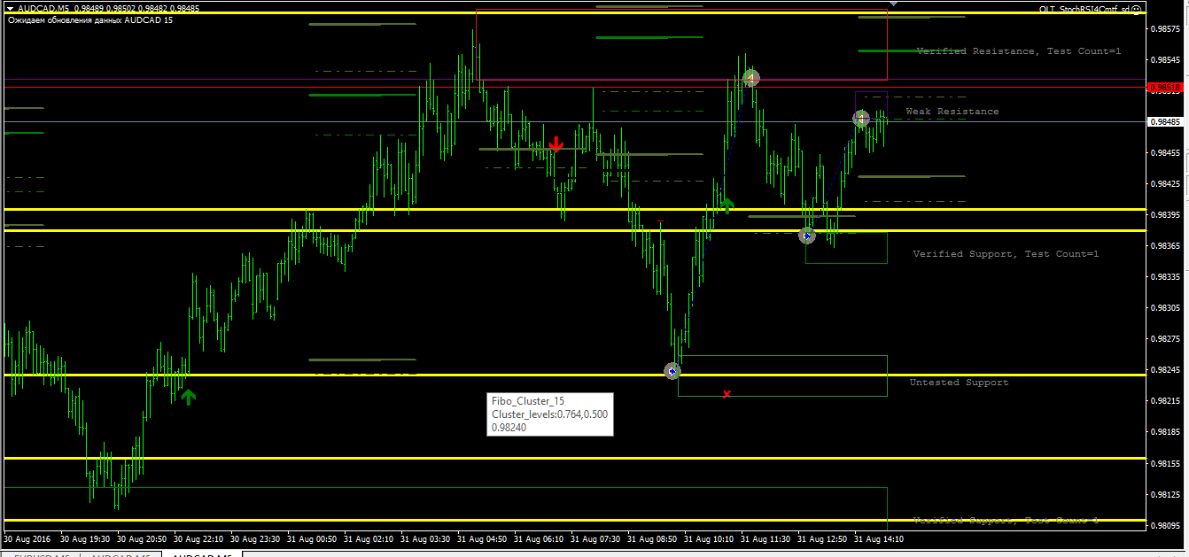Open the chart title dropdown arrow before AUDCAD,M5
The image size is (1189, 557).
coord(10,9)
